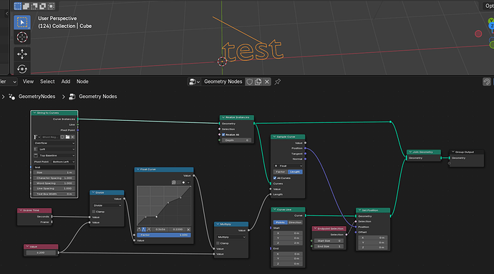This screenshot has height=274, width=494.
Task: Open the Multiply operation dropdown
Action: click(231, 237)
